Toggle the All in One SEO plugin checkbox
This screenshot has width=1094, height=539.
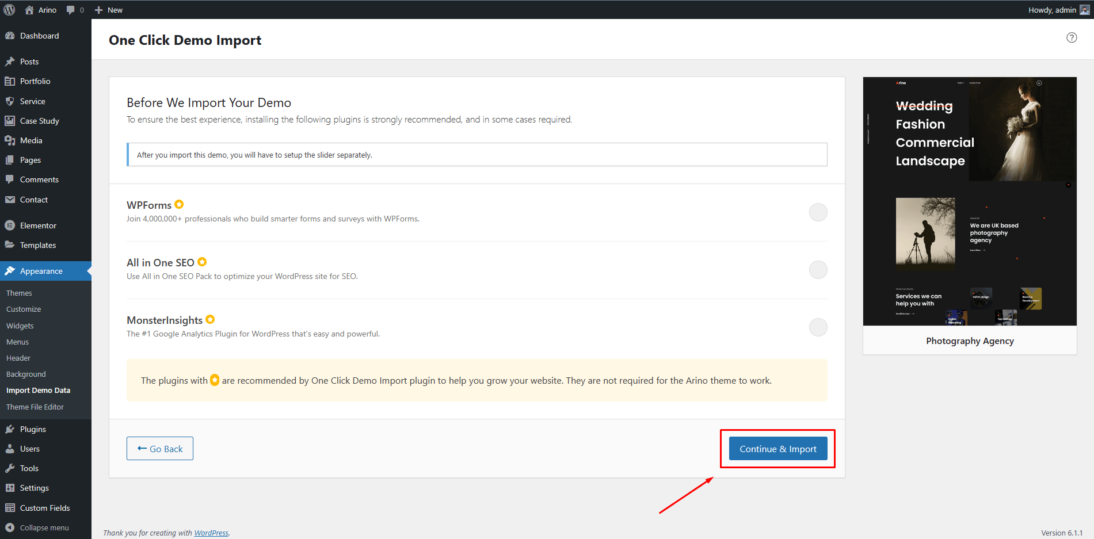(818, 270)
